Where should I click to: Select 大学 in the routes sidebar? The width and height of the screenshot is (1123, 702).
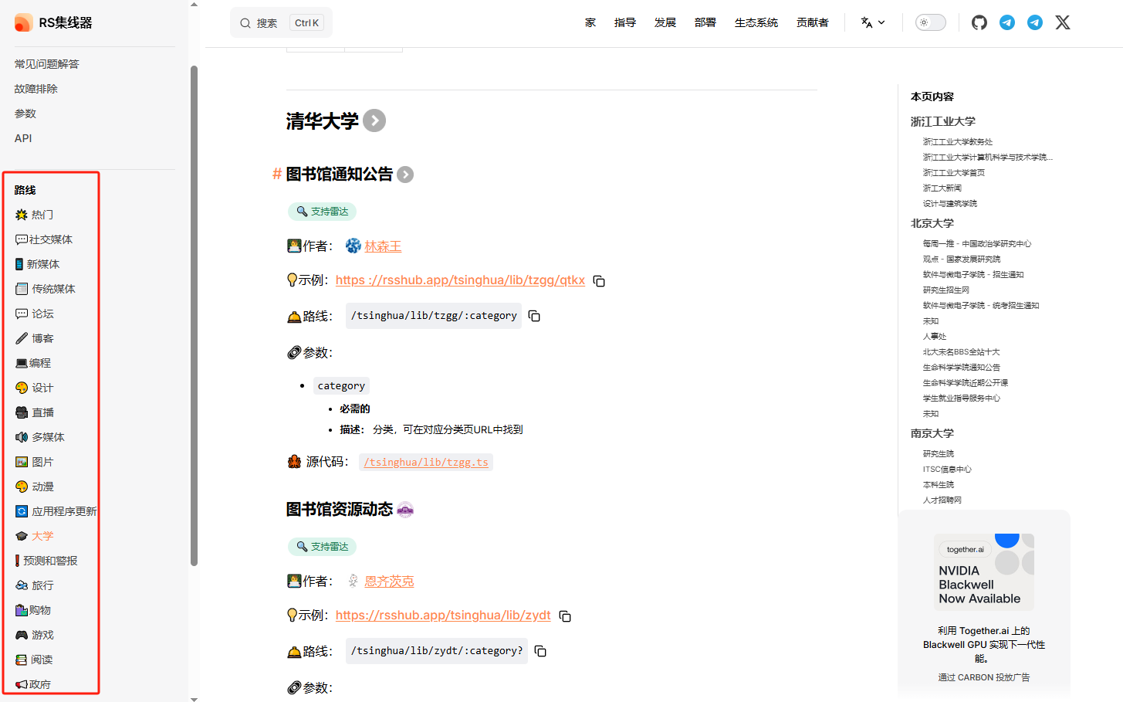pyautogui.click(x=42, y=536)
